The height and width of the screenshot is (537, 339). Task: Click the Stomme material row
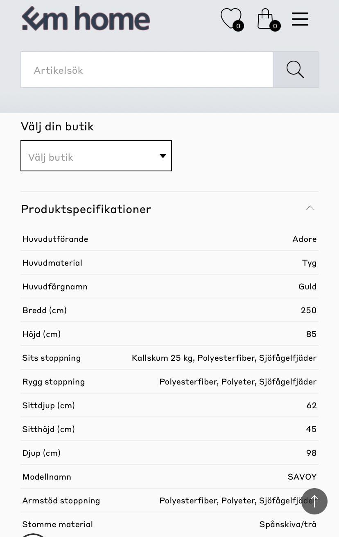tap(169, 524)
